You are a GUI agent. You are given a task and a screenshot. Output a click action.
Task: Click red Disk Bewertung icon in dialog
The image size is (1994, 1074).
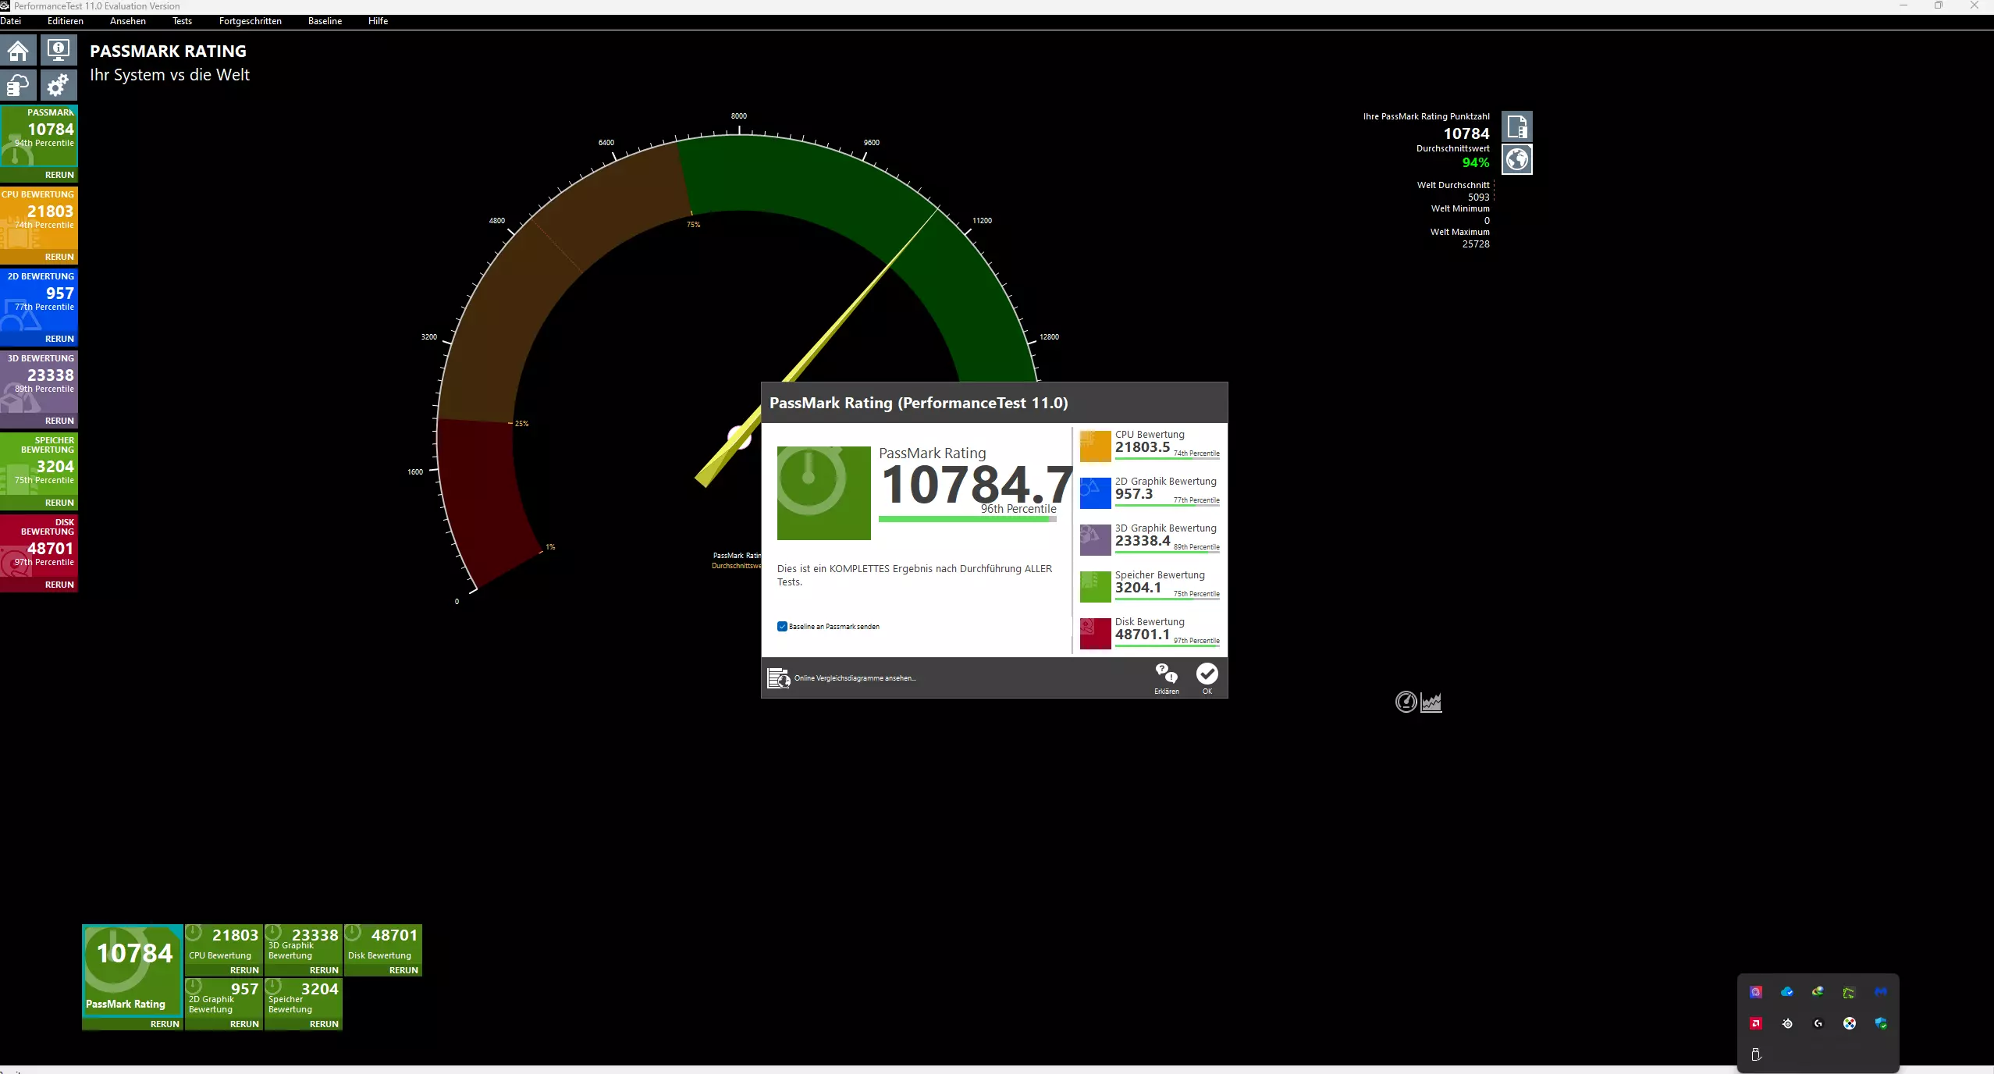(x=1095, y=634)
